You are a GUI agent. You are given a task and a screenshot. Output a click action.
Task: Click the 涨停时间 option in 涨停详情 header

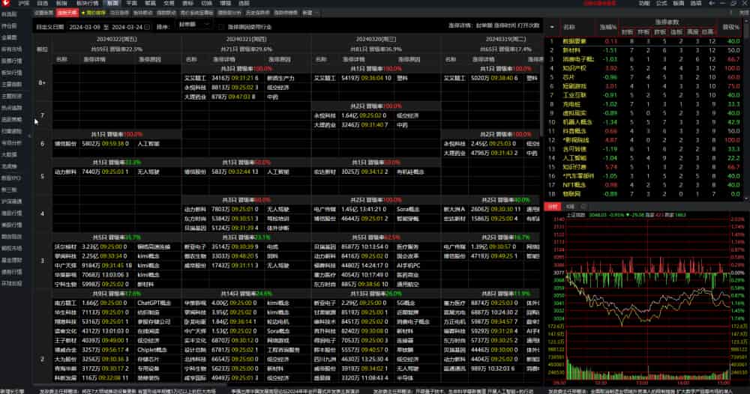click(505, 25)
